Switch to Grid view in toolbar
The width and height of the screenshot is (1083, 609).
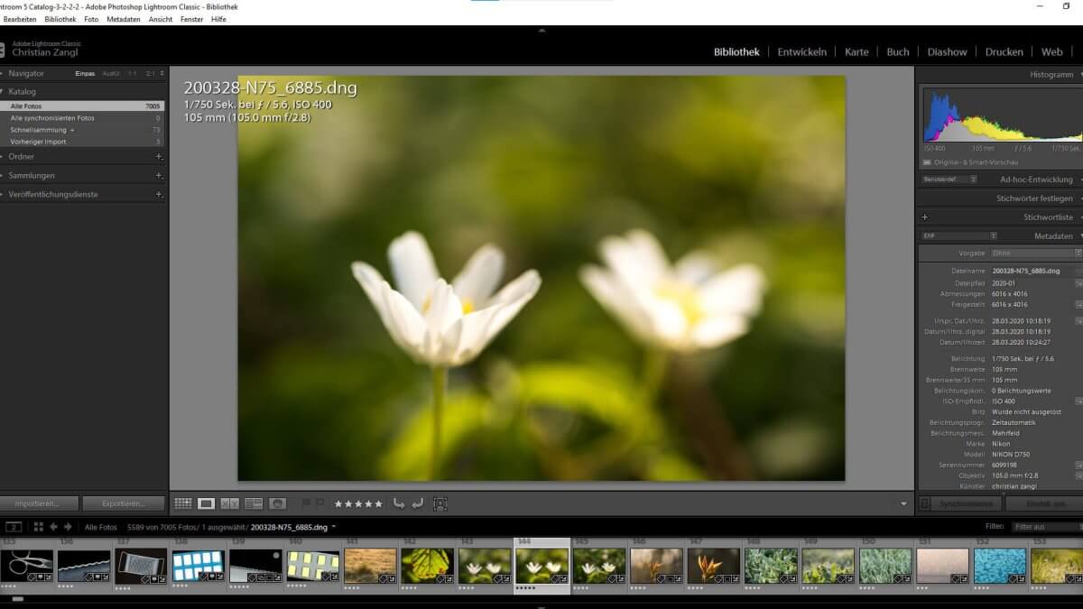point(183,503)
